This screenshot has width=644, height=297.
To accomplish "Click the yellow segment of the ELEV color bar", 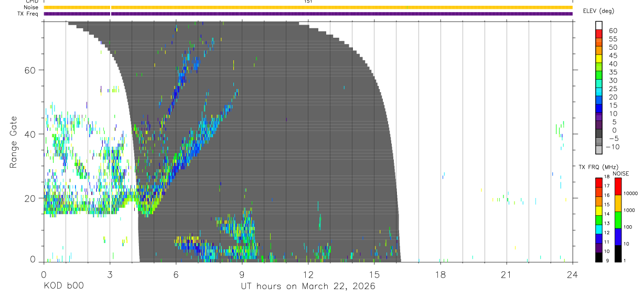I will (x=599, y=59).
